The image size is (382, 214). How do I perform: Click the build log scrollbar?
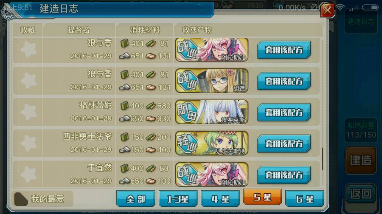(x=322, y=159)
